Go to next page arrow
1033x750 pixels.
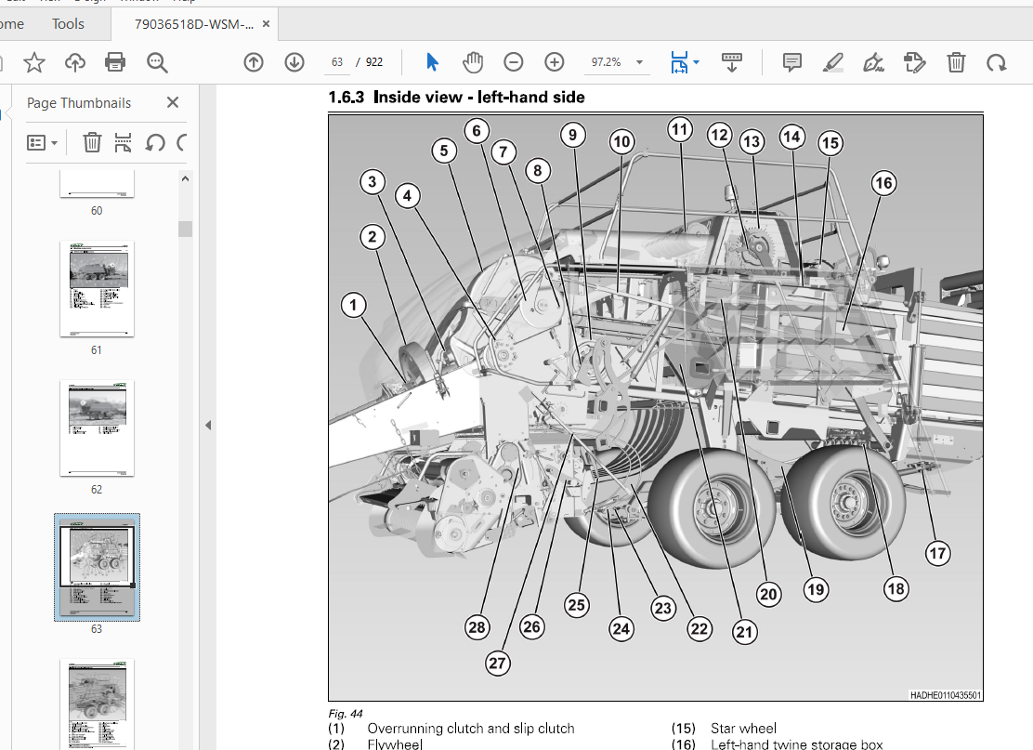tap(294, 62)
